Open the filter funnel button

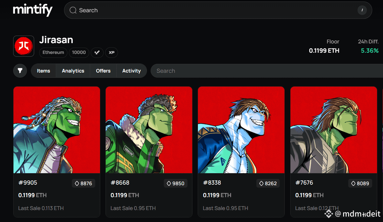[x=20, y=71]
